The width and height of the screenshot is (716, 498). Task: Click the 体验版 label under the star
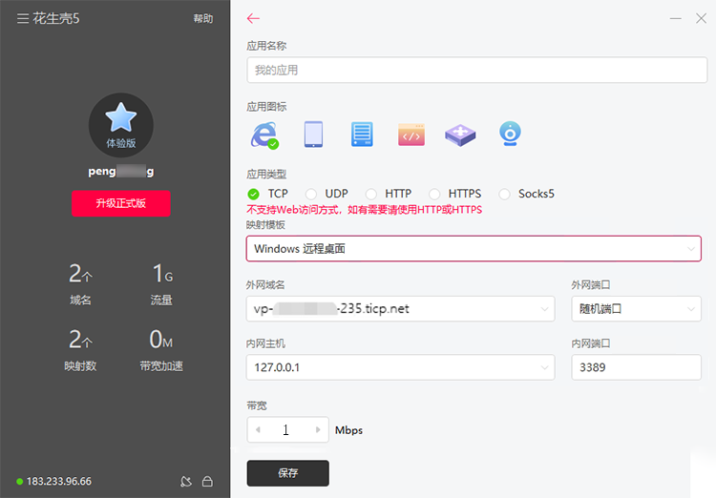[121, 143]
